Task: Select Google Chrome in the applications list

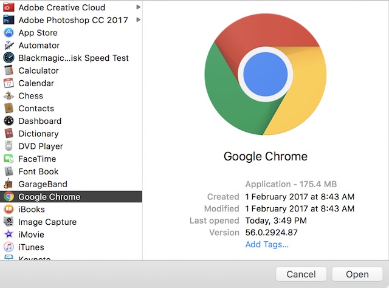Action: pos(71,196)
